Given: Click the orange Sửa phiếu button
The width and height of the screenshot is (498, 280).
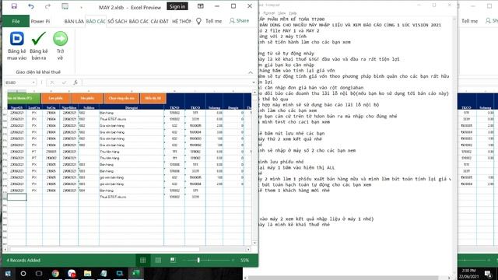Looking at the screenshot, I should (87, 99).
